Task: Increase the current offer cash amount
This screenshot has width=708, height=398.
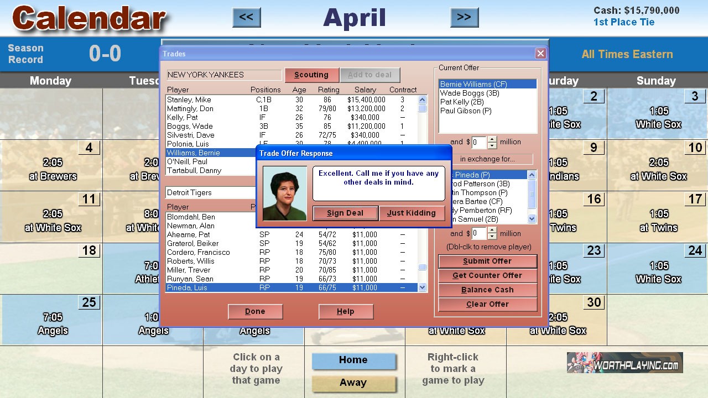Action: pos(492,139)
